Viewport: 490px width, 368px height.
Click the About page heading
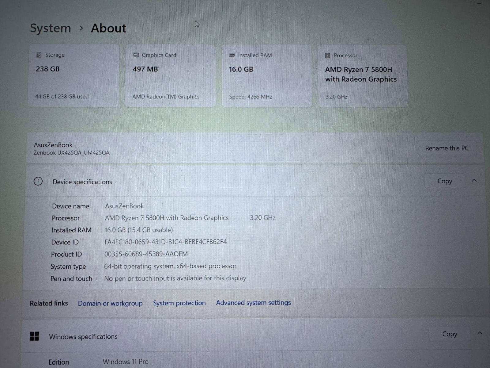(108, 28)
